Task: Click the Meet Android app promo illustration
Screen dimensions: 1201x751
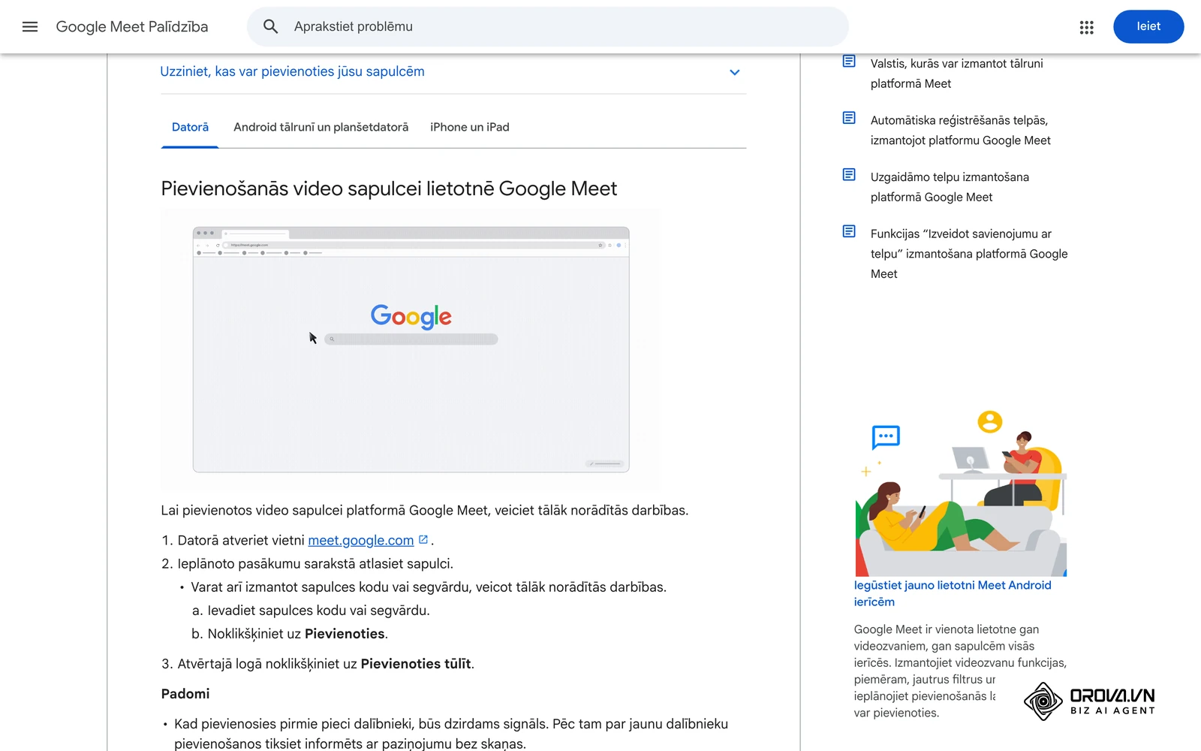Action: point(961,492)
